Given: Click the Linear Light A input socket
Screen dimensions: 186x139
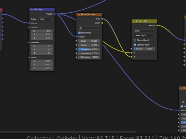Looking at the screenshot, I should click(x=131, y=53).
